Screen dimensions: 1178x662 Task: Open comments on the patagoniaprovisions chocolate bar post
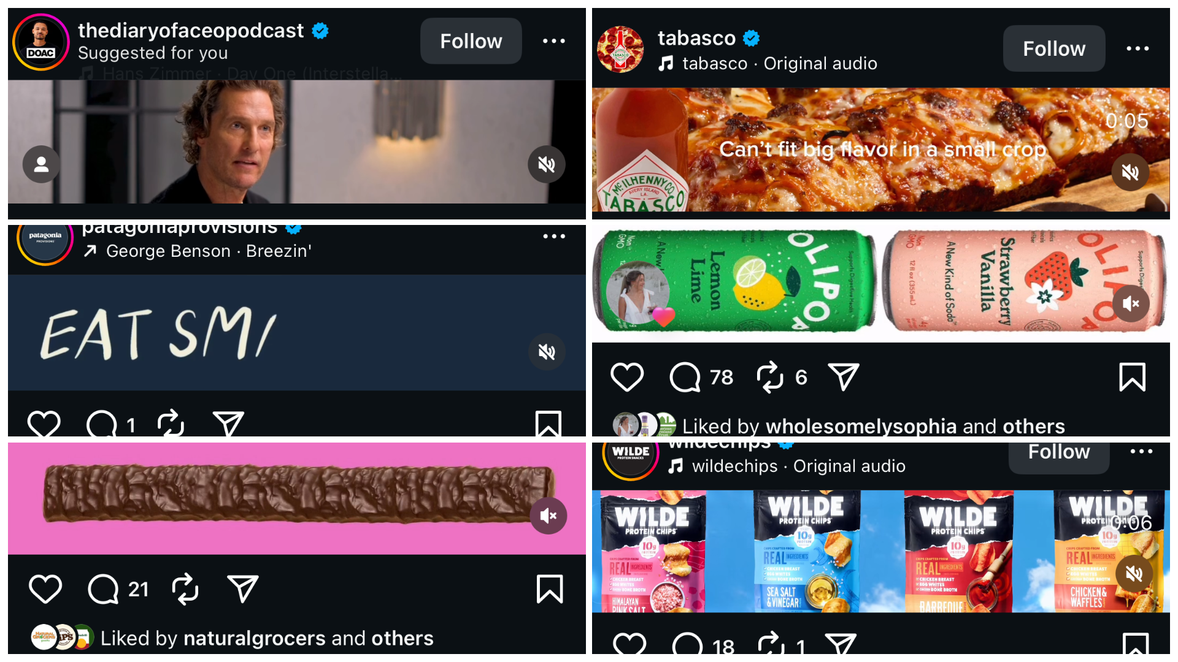[x=102, y=588]
